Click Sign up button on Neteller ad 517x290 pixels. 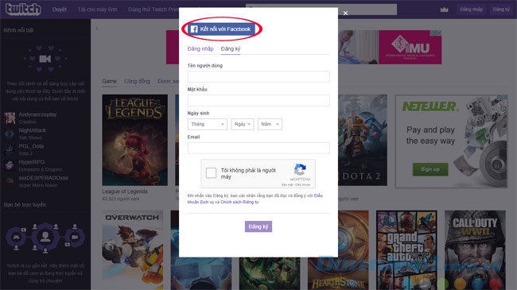(430, 169)
